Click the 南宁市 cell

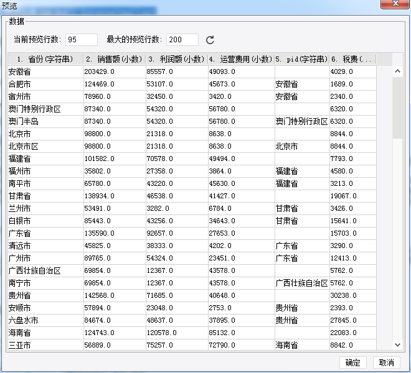click(x=45, y=283)
